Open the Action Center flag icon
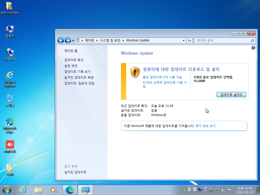 [x=230, y=190]
